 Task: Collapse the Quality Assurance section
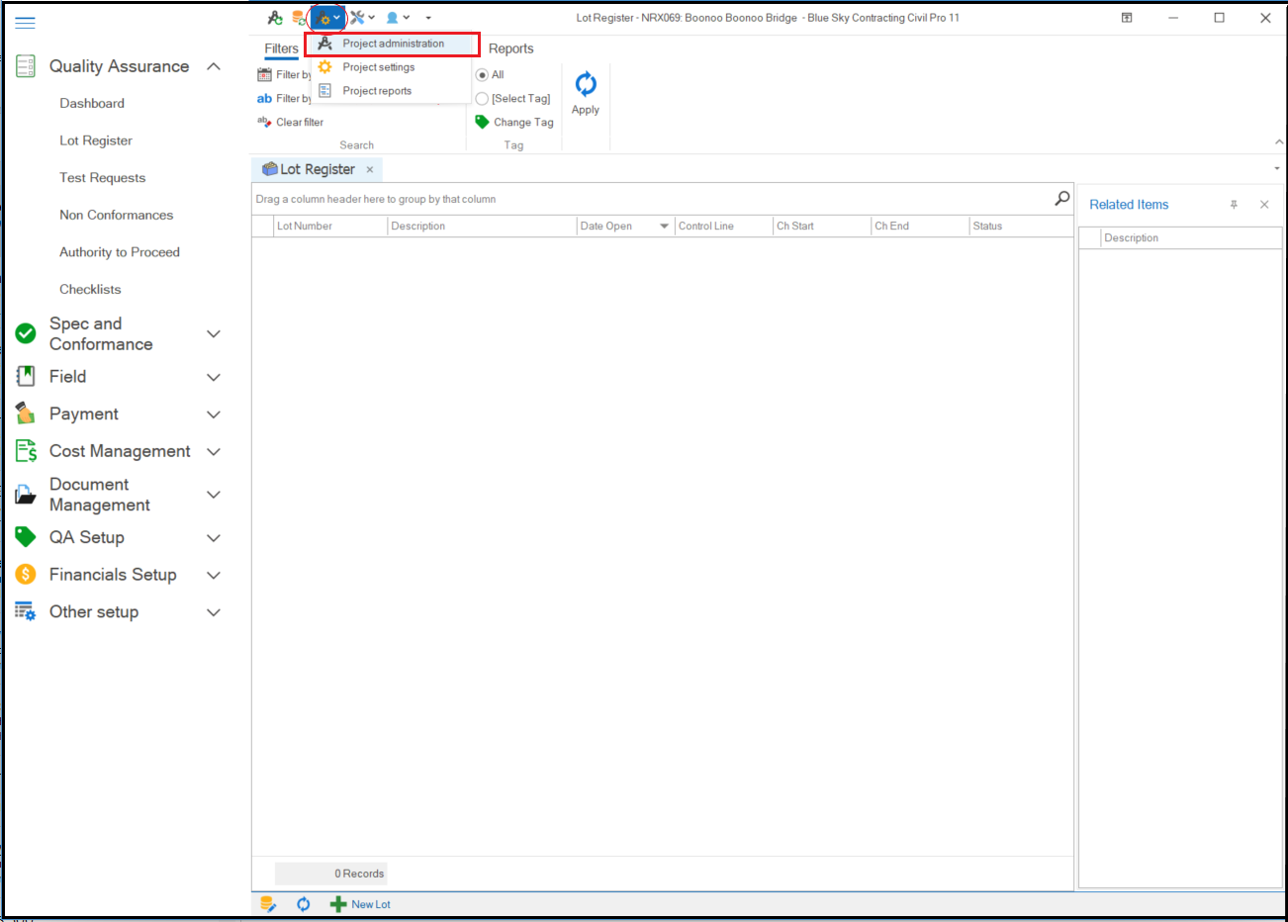(x=214, y=66)
